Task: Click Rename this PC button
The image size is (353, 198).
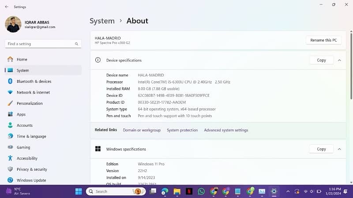Action: [x=323, y=40]
